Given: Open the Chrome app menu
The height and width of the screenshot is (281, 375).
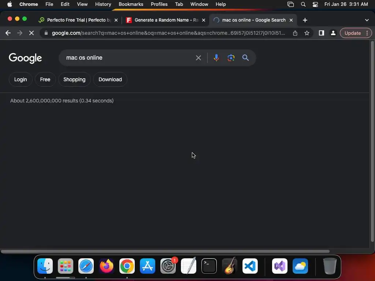Looking at the screenshot, I should click(x=29, y=4).
